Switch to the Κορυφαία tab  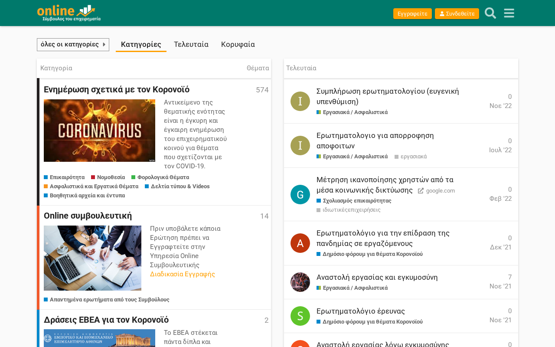pos(238,45)
